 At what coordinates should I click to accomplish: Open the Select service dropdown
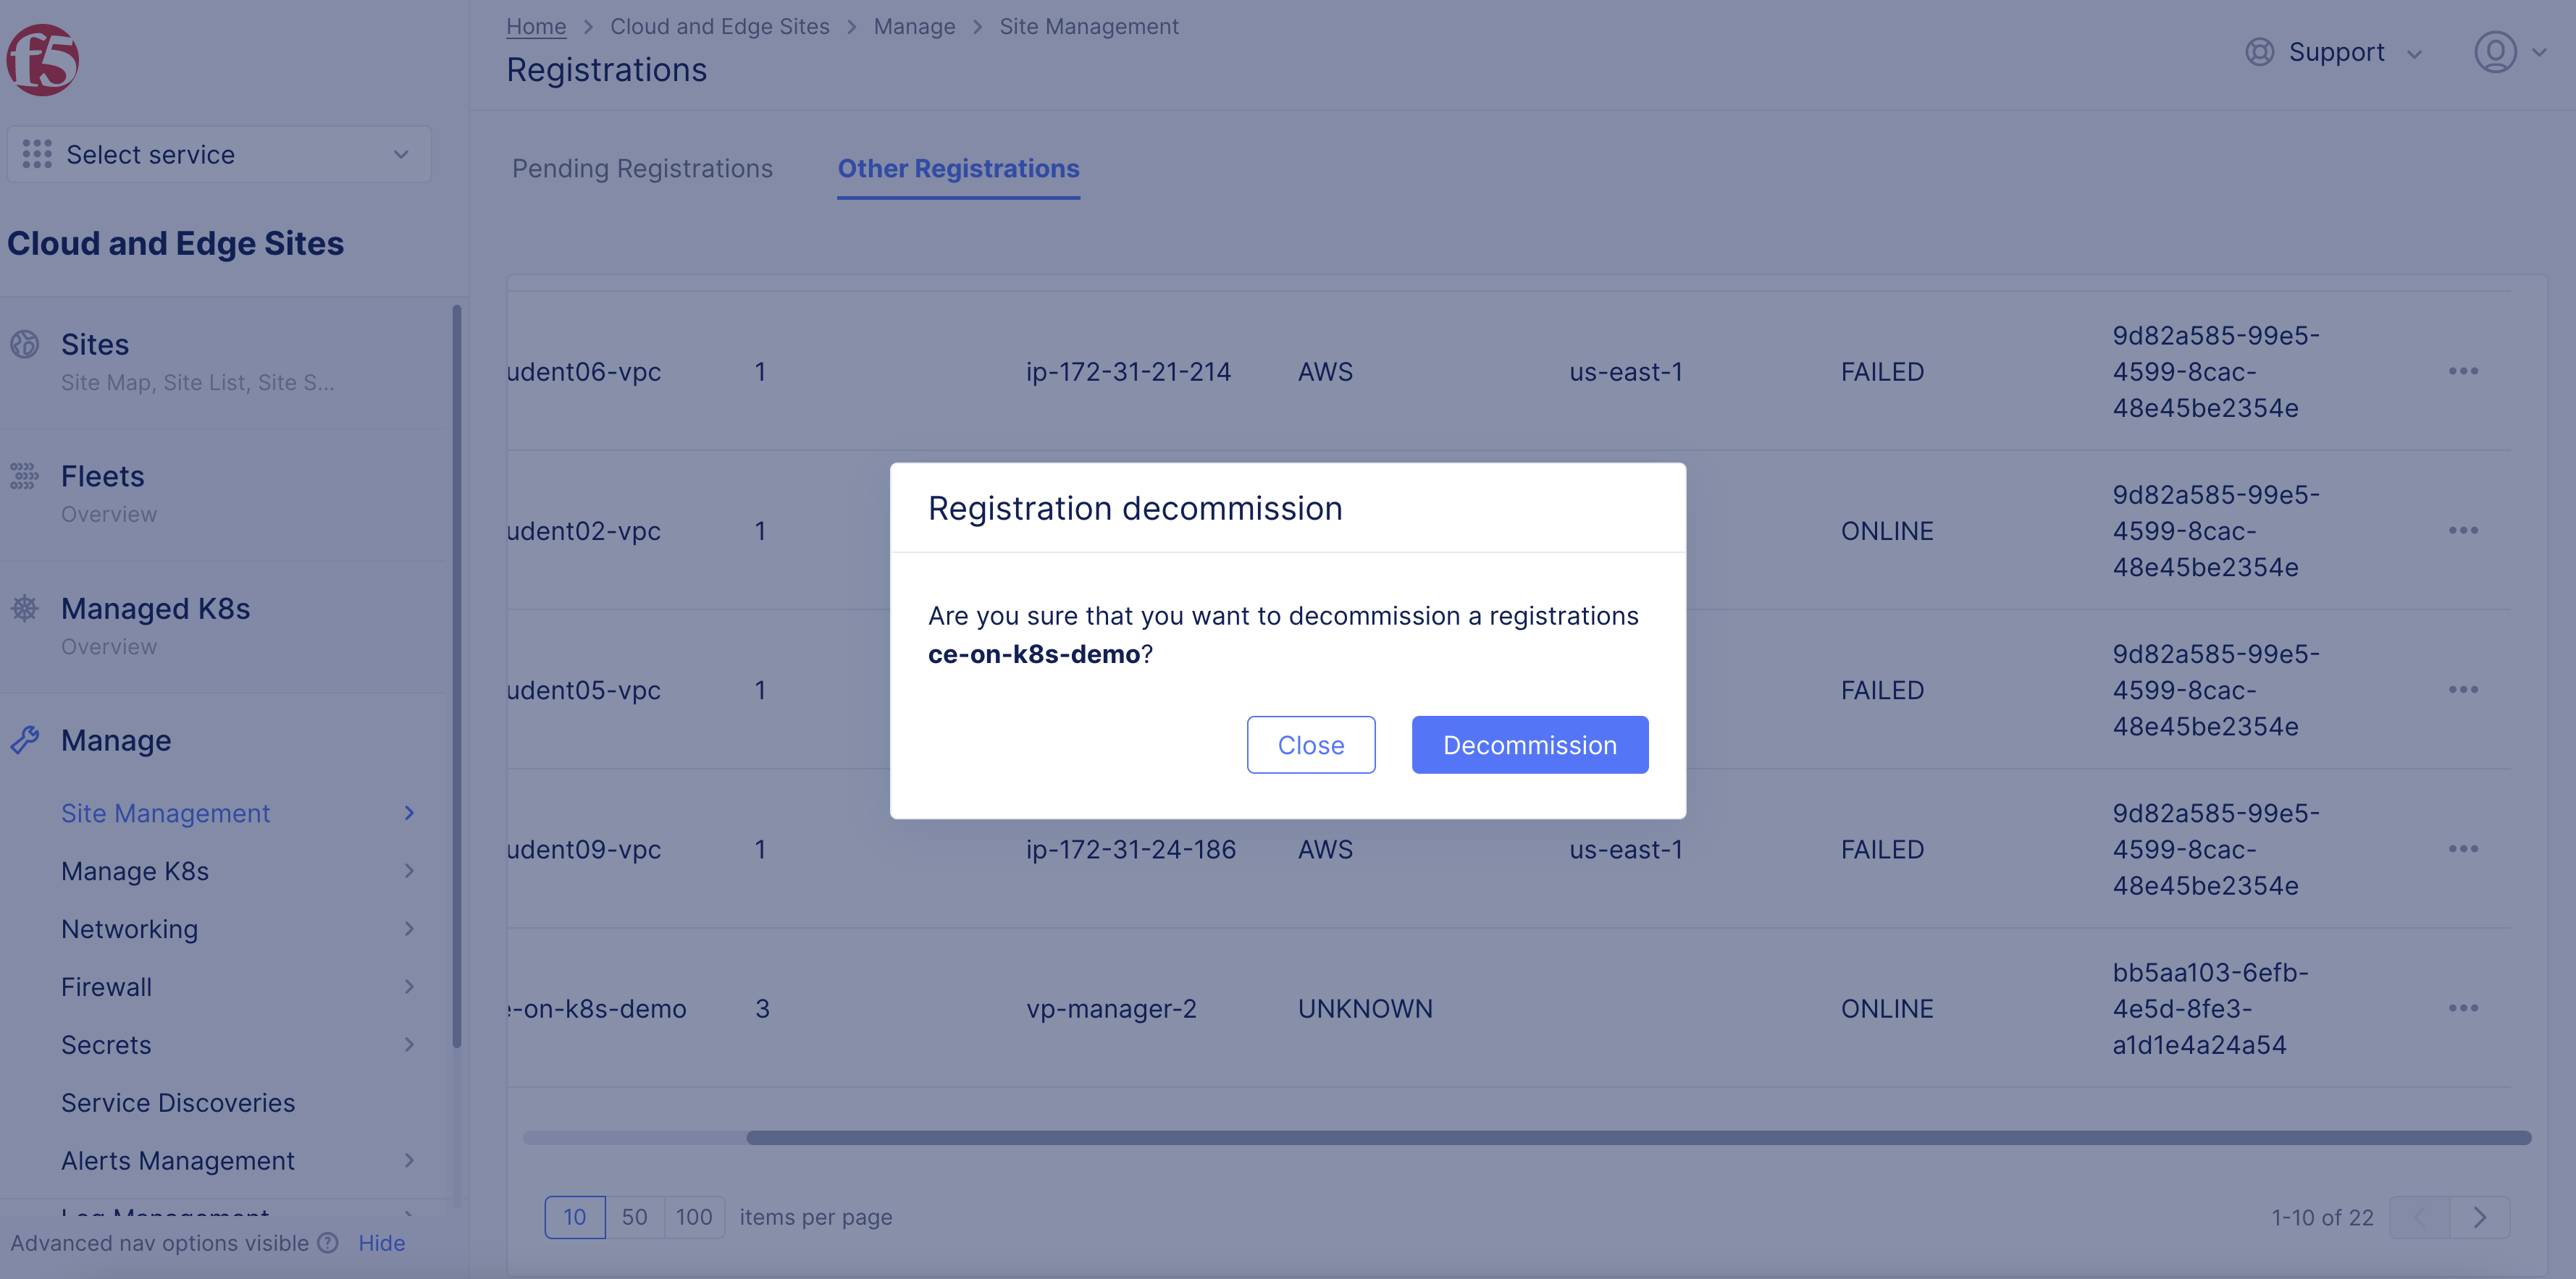219,154
